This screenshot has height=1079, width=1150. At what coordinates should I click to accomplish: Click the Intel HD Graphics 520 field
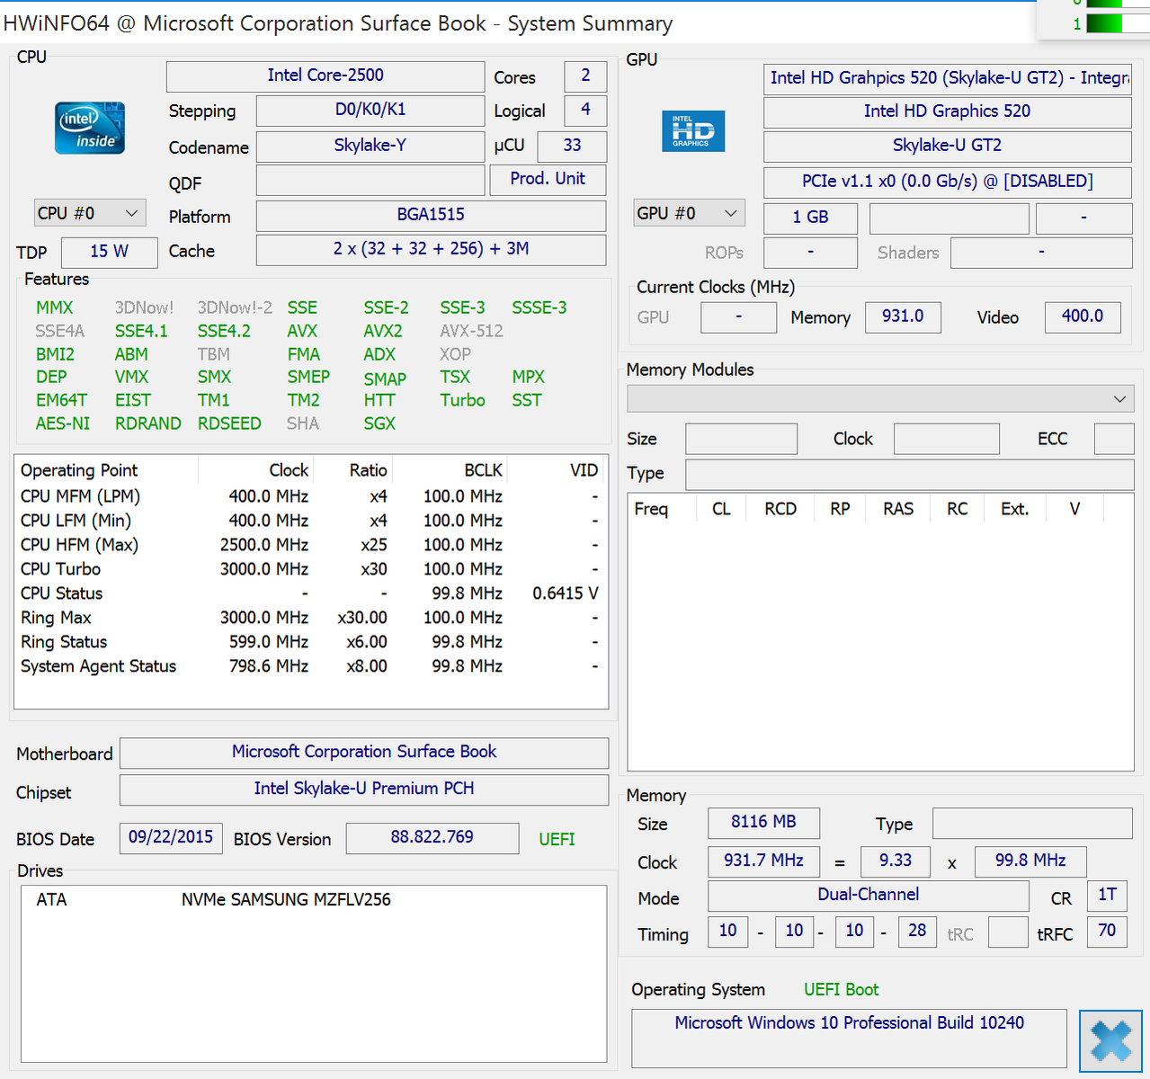[x=948, y=111]
